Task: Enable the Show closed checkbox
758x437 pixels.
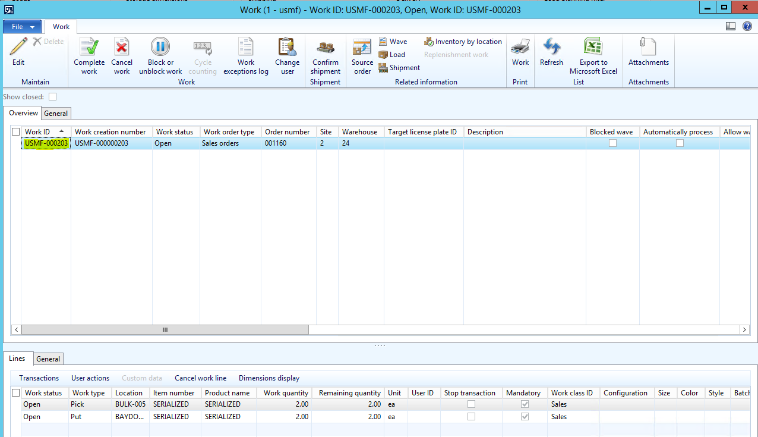Action: point(53,97)
